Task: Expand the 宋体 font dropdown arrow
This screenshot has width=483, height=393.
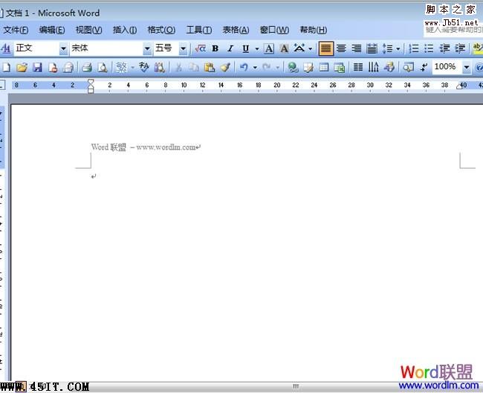Action: point(147,48)
